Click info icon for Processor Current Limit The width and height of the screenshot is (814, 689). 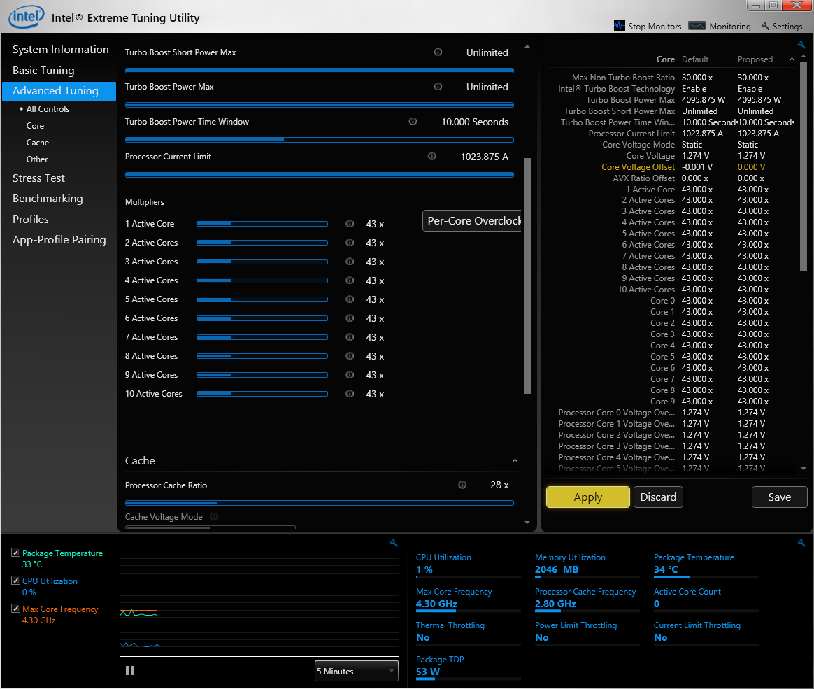click(x=431, y=156)
